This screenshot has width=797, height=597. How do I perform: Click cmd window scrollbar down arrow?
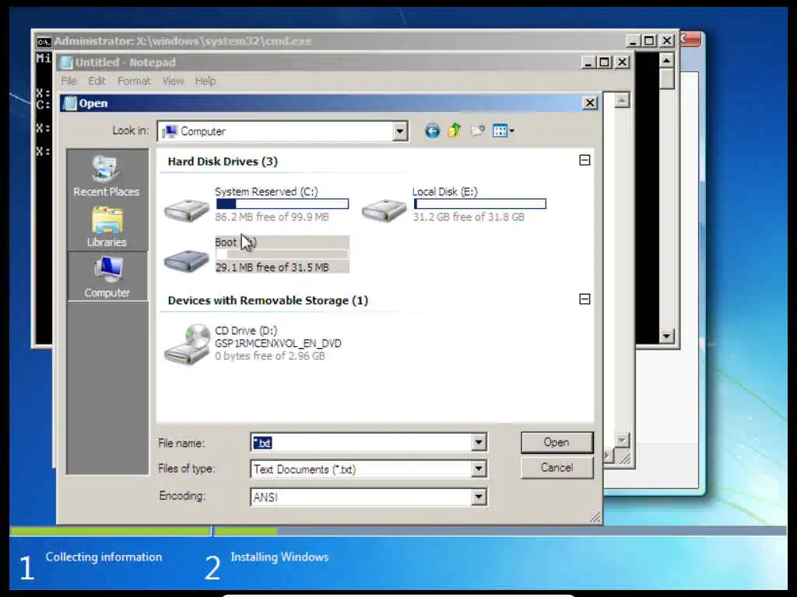[x=666, y=336]
